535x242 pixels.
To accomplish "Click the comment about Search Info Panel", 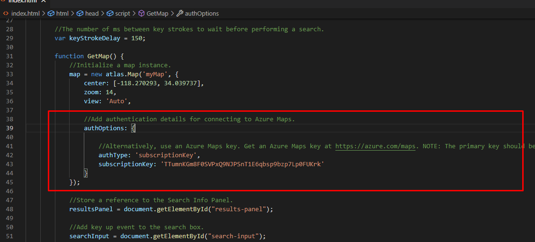I will coord(151,200).
